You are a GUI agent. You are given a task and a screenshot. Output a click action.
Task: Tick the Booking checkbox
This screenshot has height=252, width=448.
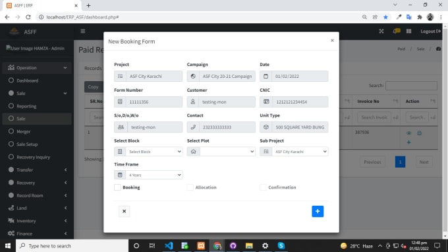[x=117, y=187]
